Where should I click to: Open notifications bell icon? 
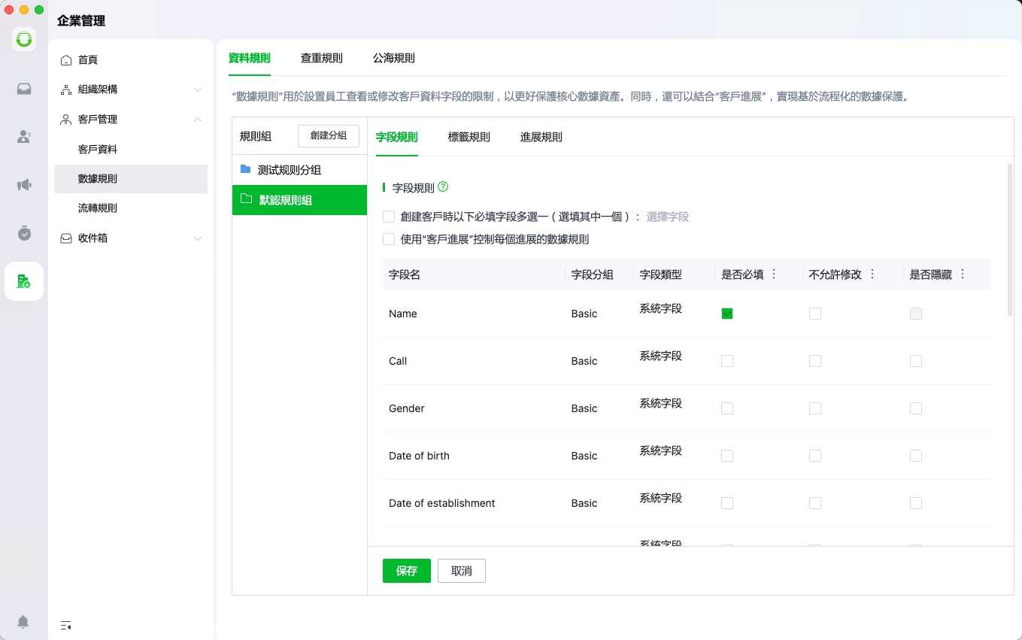pos(23,622)
